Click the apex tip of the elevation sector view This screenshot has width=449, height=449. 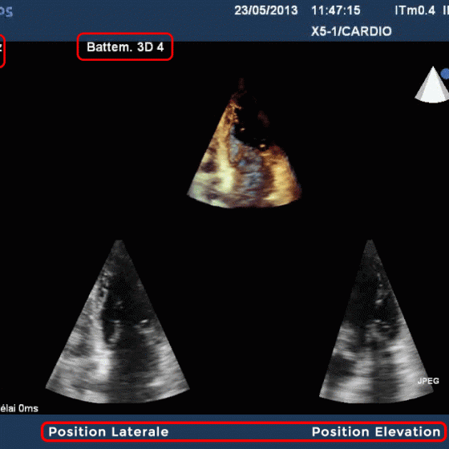coord(370,241)
